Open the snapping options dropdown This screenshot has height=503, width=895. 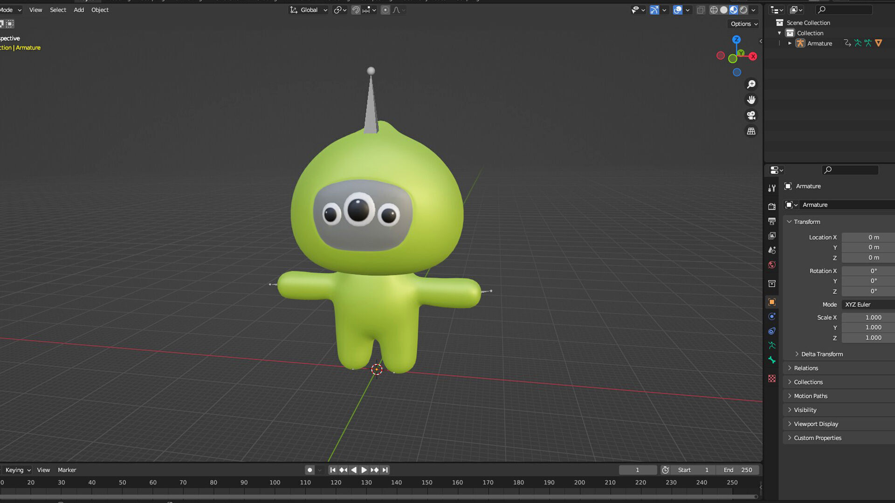click(369, 10)
